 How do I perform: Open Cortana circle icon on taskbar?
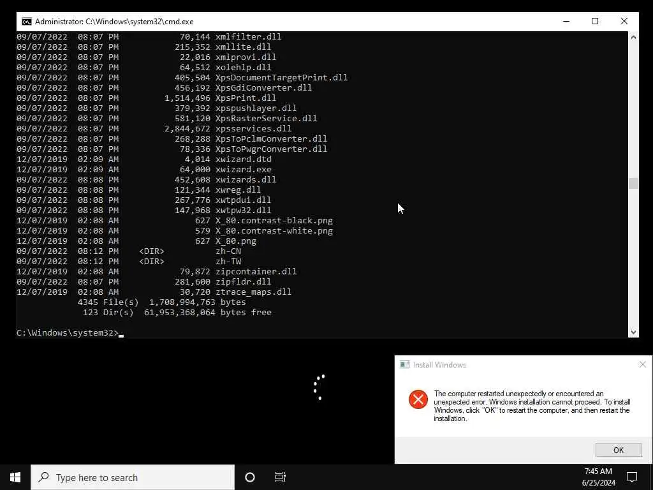coord(250,477)
